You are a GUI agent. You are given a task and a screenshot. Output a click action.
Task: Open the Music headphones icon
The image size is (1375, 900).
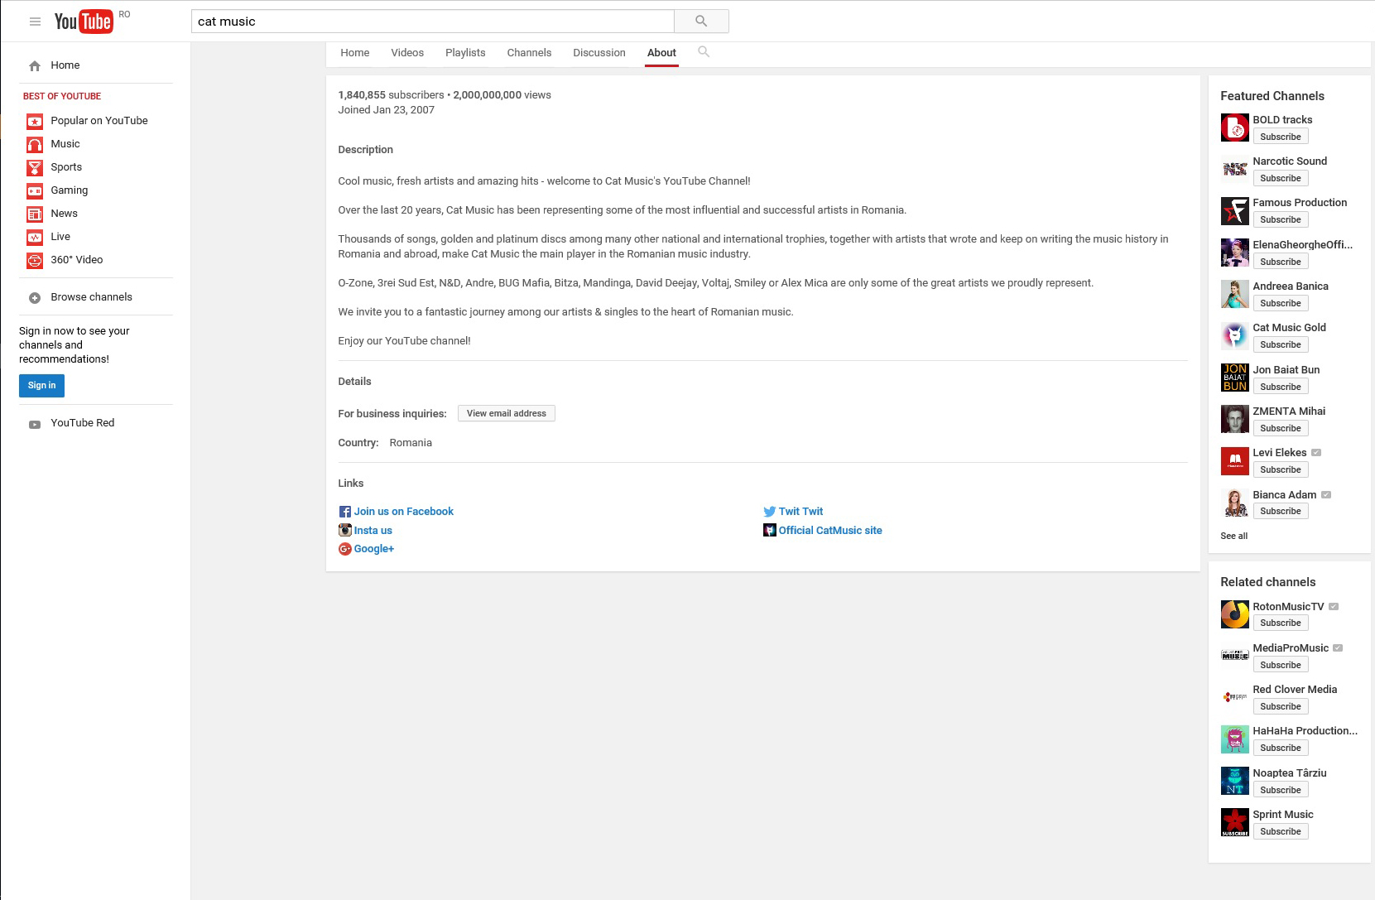coord(35,145)
